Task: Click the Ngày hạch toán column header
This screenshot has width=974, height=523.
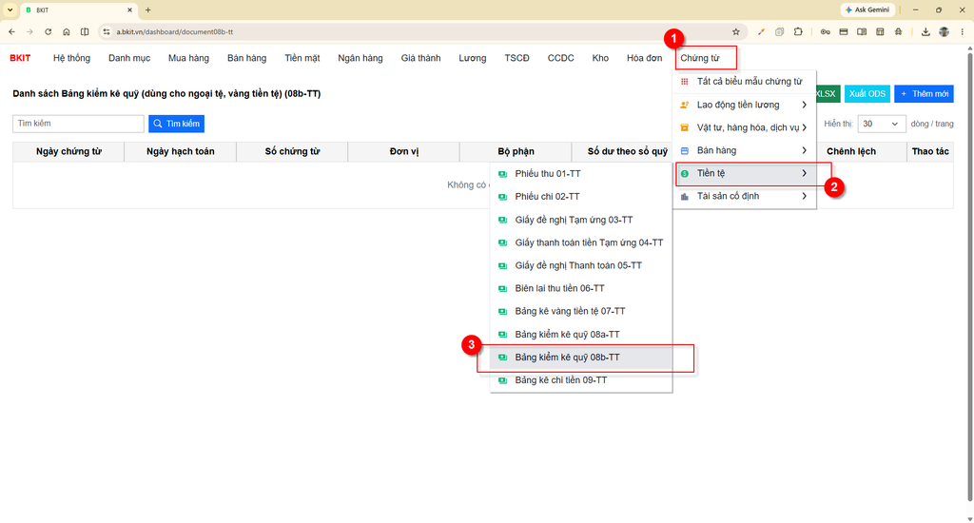Action: click(x=180, y=151)
